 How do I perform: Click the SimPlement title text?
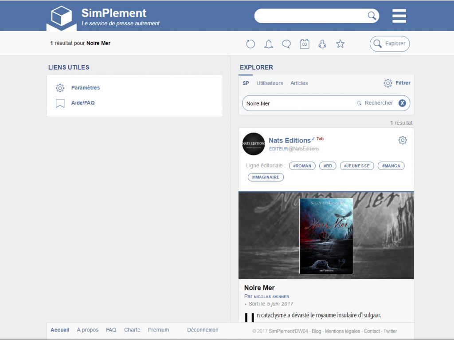click(x=114, y=13)
